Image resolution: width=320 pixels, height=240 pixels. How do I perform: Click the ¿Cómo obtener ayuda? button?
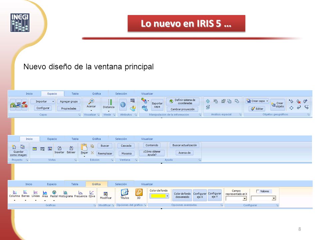(152, 153)
